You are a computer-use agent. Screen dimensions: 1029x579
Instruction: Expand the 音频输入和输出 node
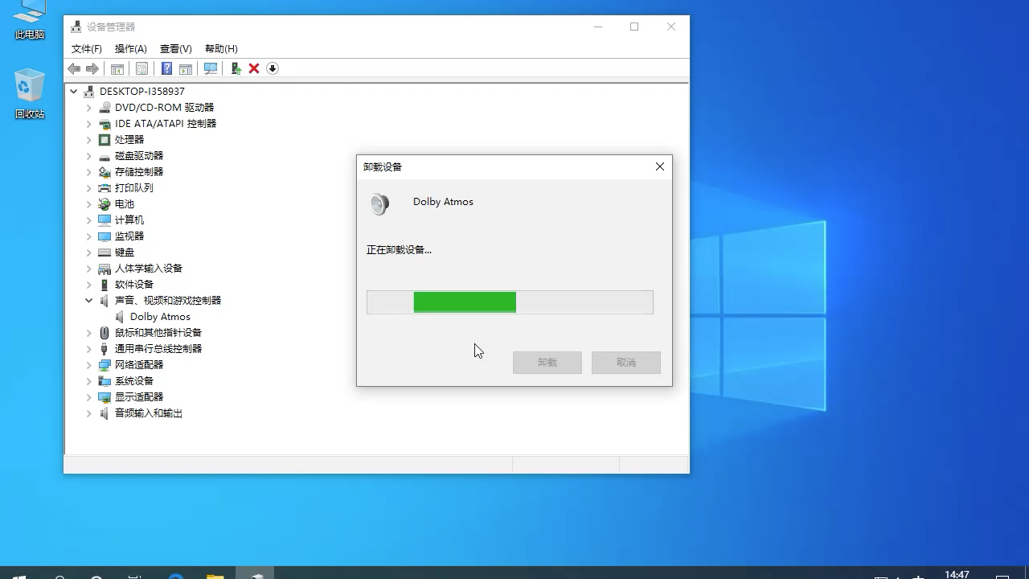[x=89, y=413]
